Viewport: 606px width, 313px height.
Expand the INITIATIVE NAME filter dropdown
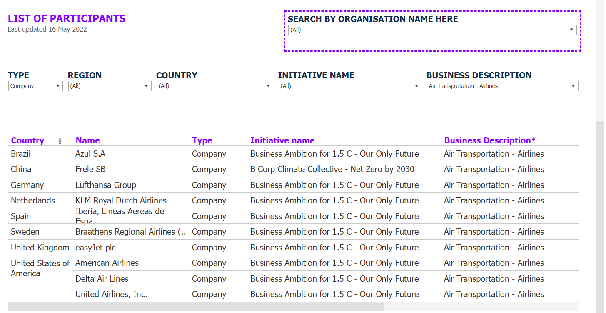(350, 86)
